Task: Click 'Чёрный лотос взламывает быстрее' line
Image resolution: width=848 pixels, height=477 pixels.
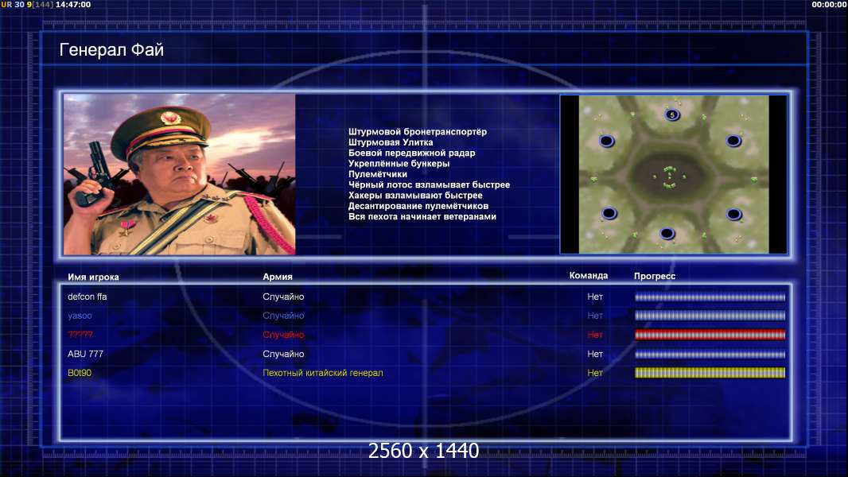Action: (x=429, y=184)
